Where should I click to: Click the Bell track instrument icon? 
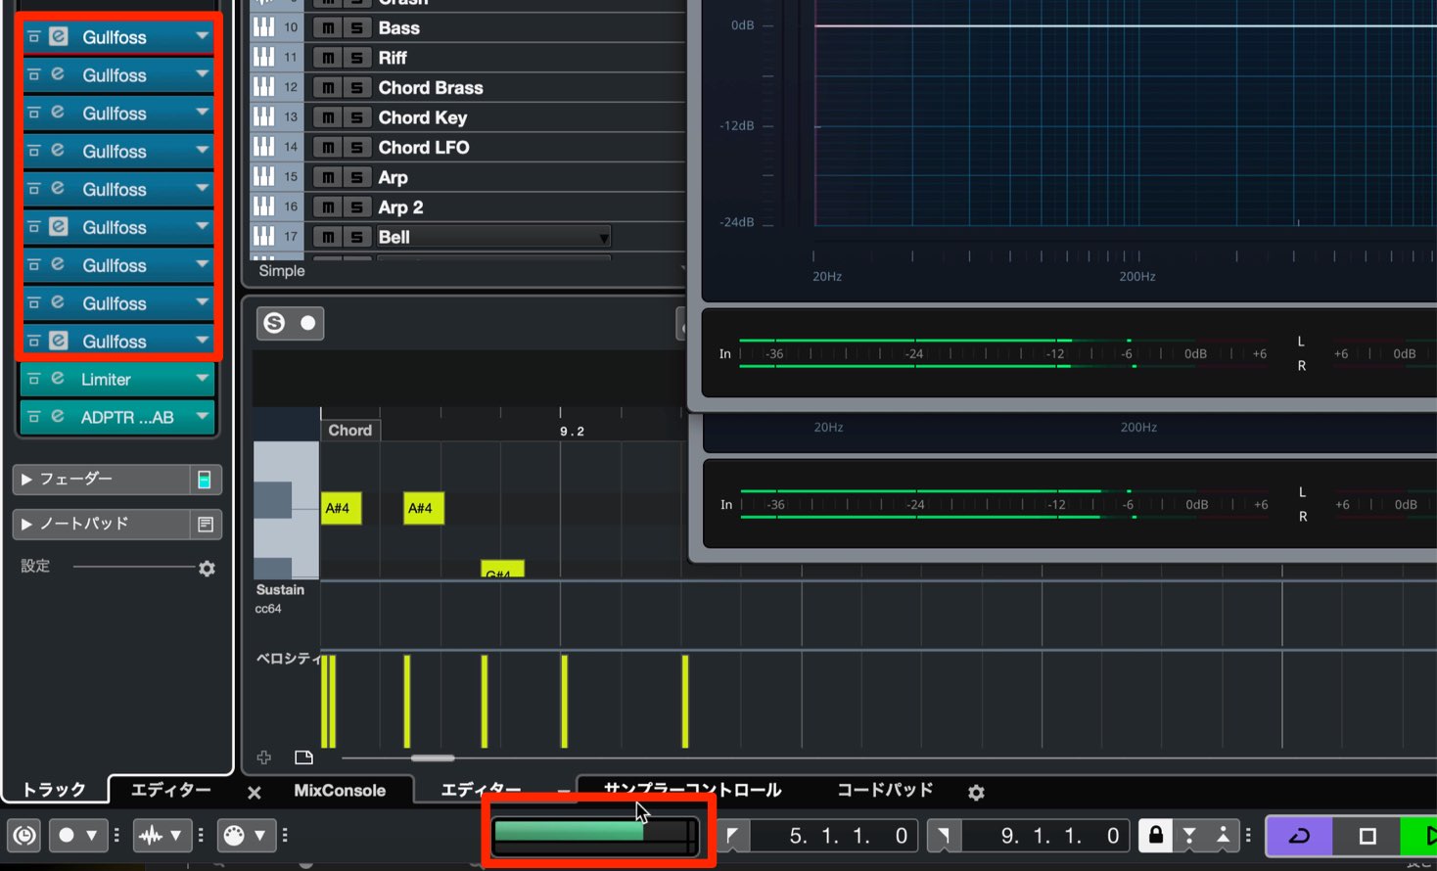[x=264, y=237]
